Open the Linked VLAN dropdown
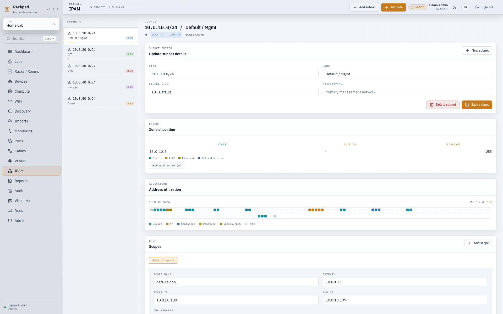 [234, 92]
